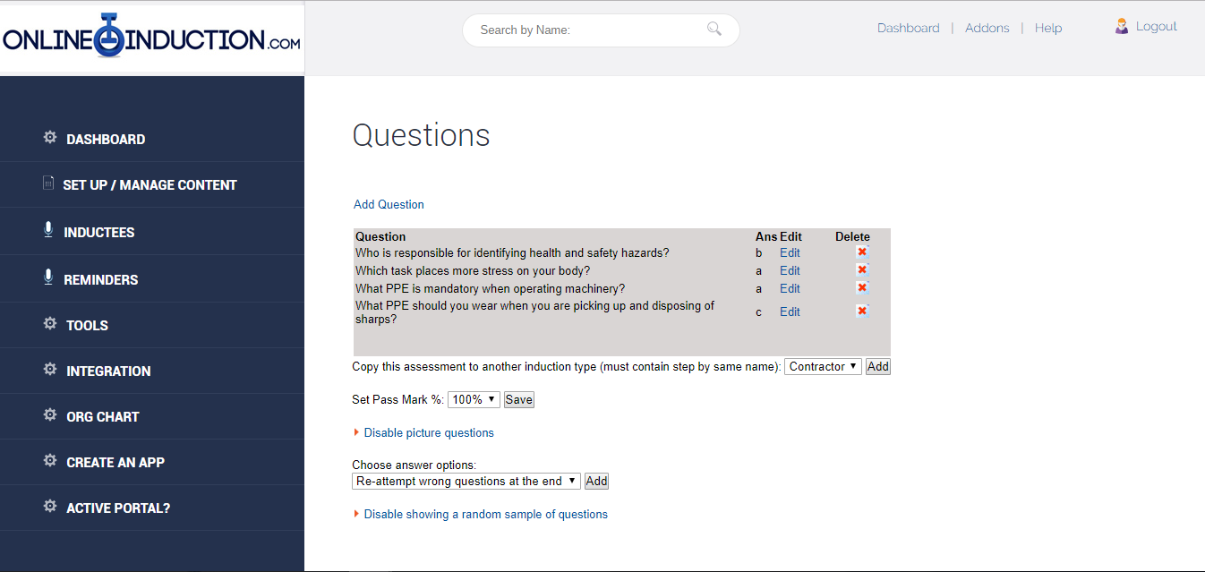
Task: Edit the 'stress on your body' question
Action: point(790,270)
